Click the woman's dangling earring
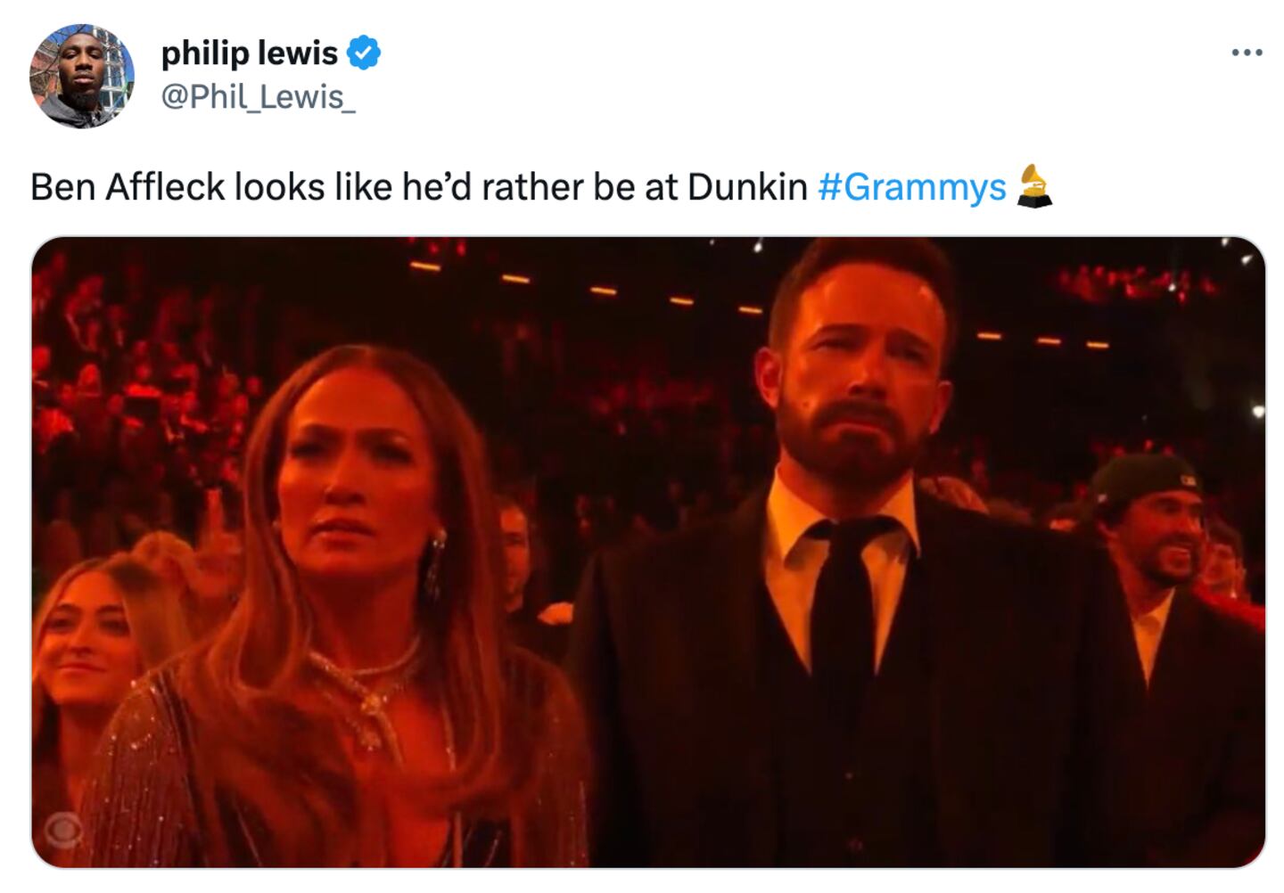 pyautogui.click(x=437, y=561)
